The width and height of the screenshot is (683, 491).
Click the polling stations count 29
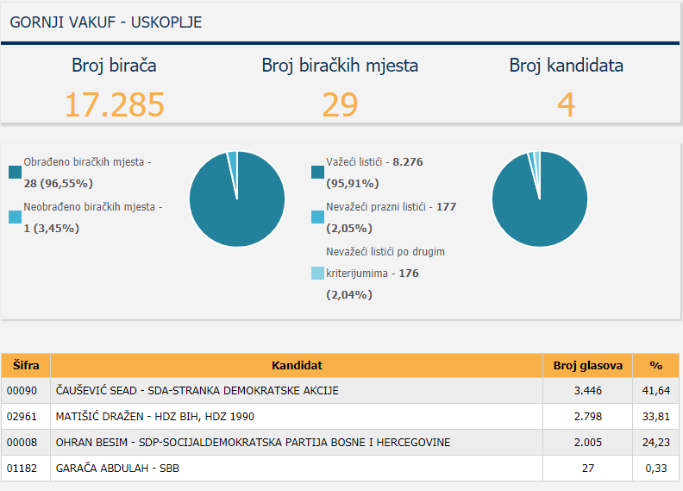pos(340,104)
